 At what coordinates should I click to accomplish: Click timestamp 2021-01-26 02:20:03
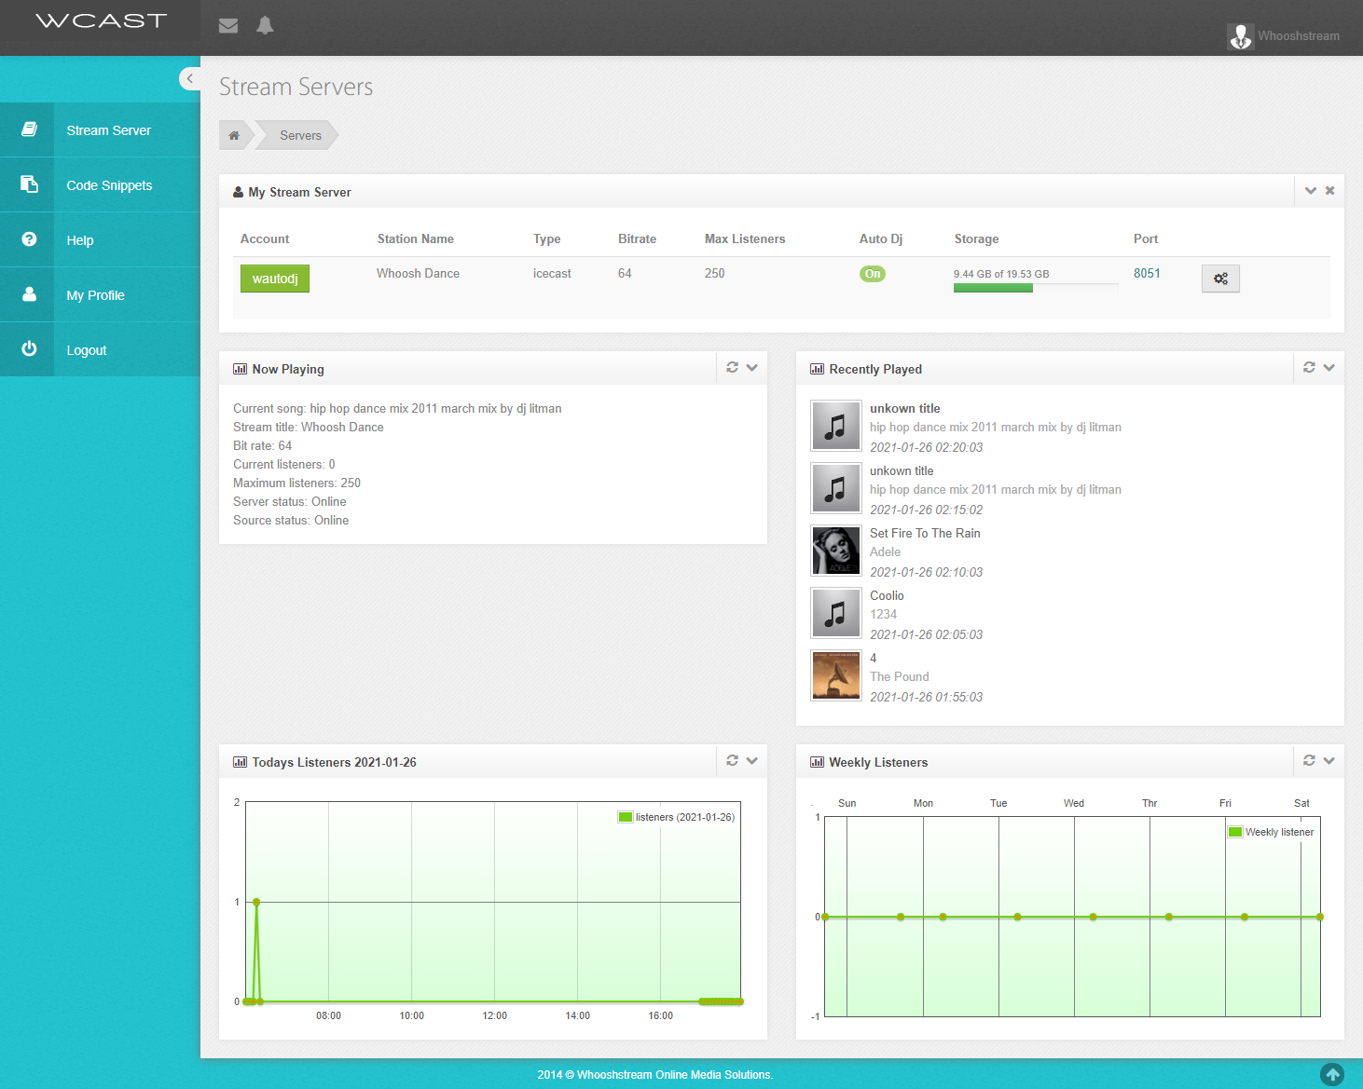926,447
